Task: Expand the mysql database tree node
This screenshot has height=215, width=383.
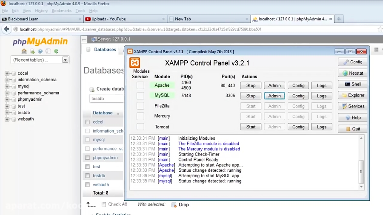Action: click(7, 86)
